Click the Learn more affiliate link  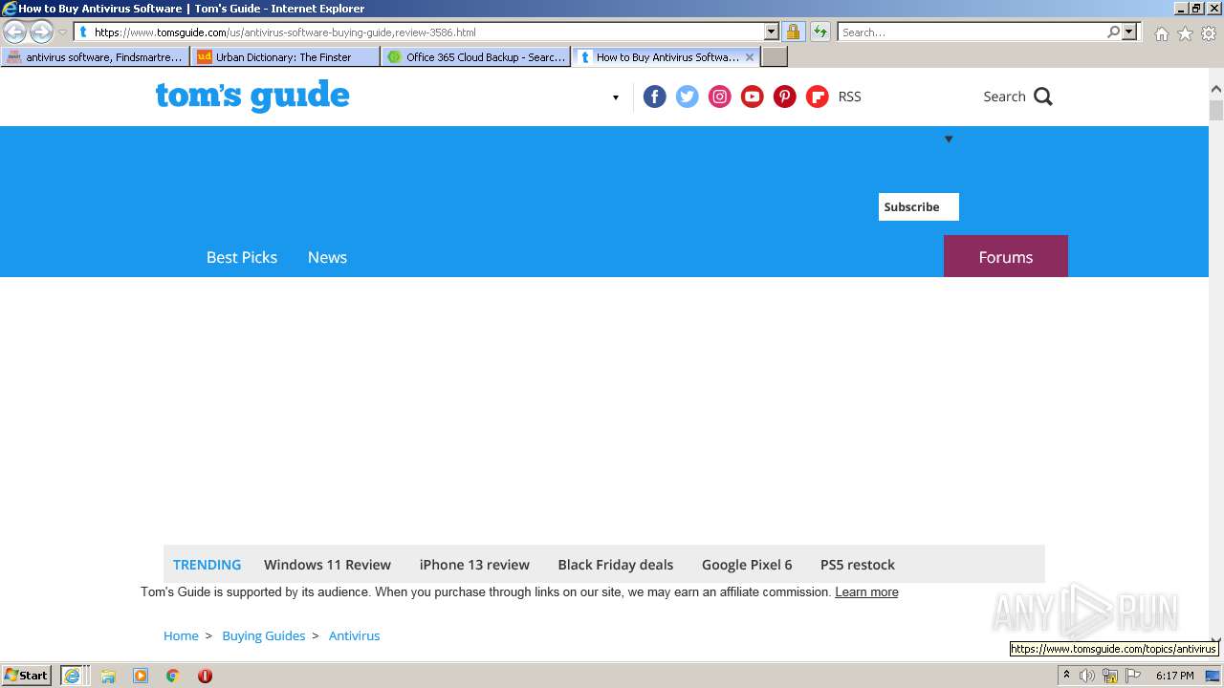tap(866, 592)
